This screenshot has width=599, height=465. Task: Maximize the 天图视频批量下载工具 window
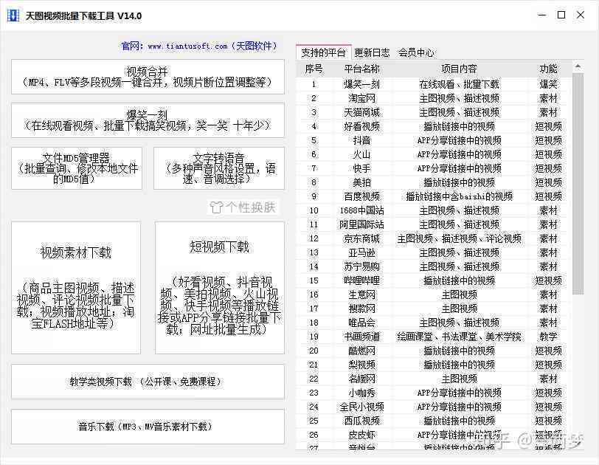pyautogui.click(x=561, y=15)
